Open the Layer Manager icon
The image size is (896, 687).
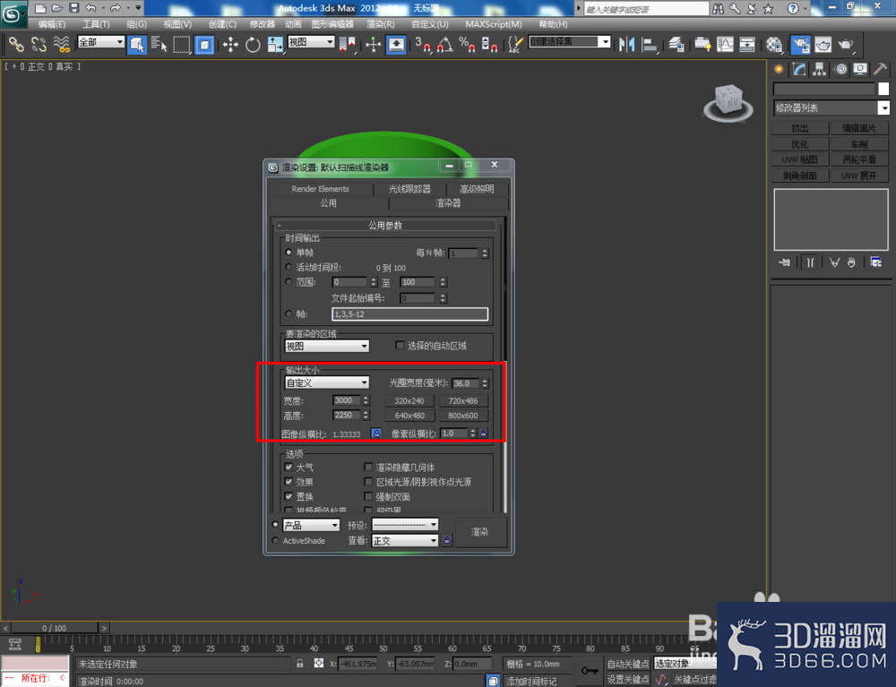[x=676, y=45]
